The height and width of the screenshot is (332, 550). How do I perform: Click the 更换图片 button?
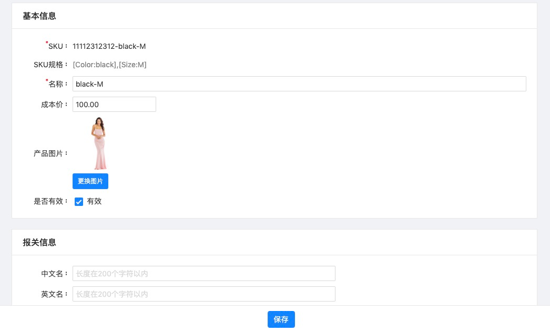pyautogui.click(x=90, y=181)
